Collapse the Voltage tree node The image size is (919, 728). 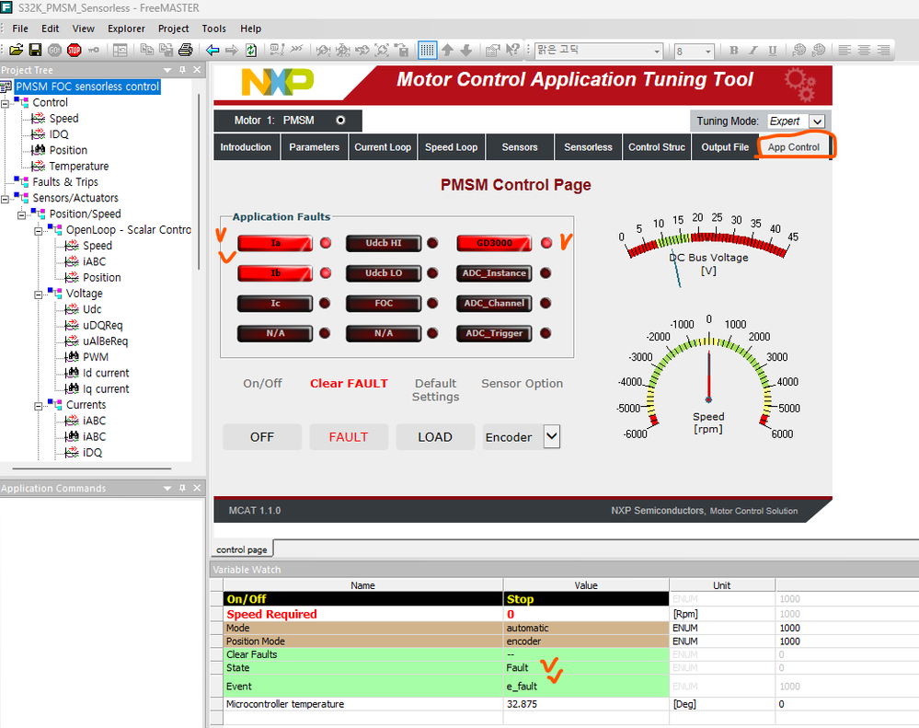coord(39,295)
